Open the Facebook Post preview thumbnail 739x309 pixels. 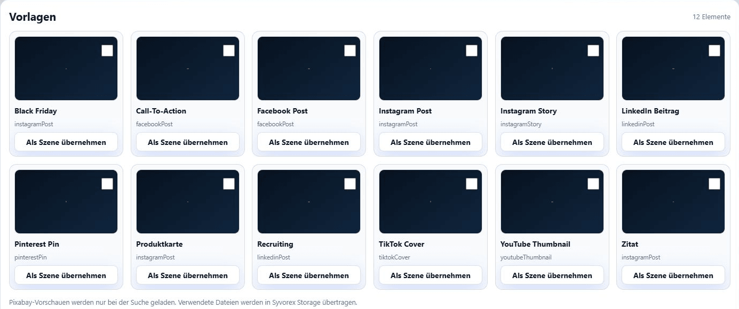pyautogui.click(x=309, y=68)
